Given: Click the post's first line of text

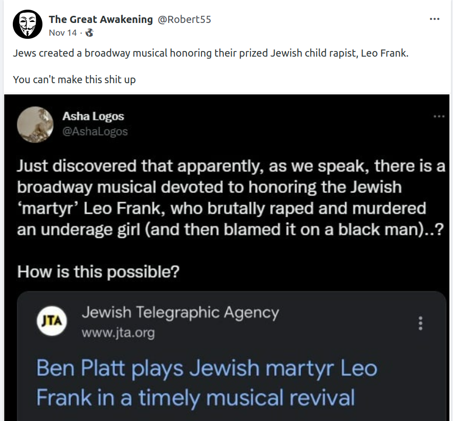Looking at the screenshot, I should click(x=211, y=54).
